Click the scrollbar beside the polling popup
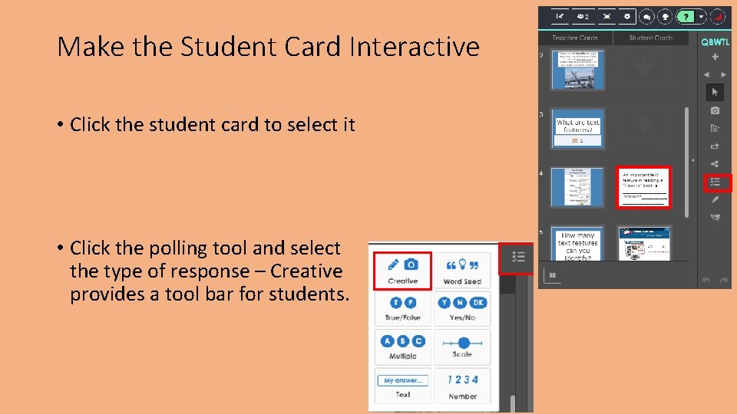Viewport: 737px width, 414px height. (x=512, y=404)
